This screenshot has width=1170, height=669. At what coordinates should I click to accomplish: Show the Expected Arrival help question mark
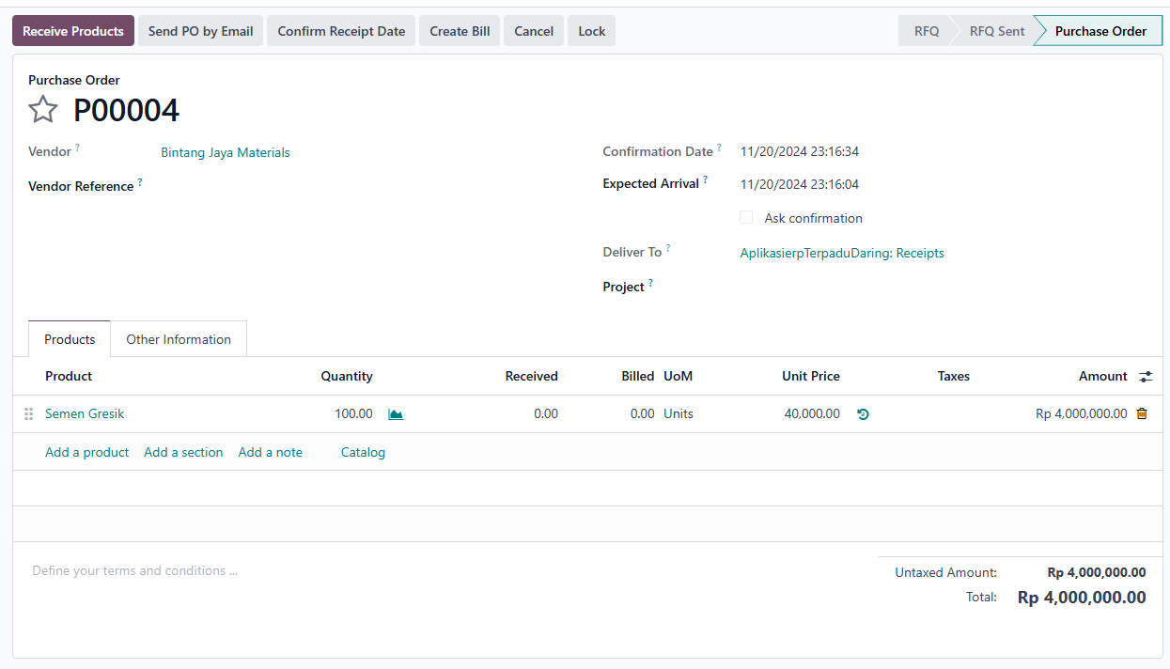(x=706, y=179)
